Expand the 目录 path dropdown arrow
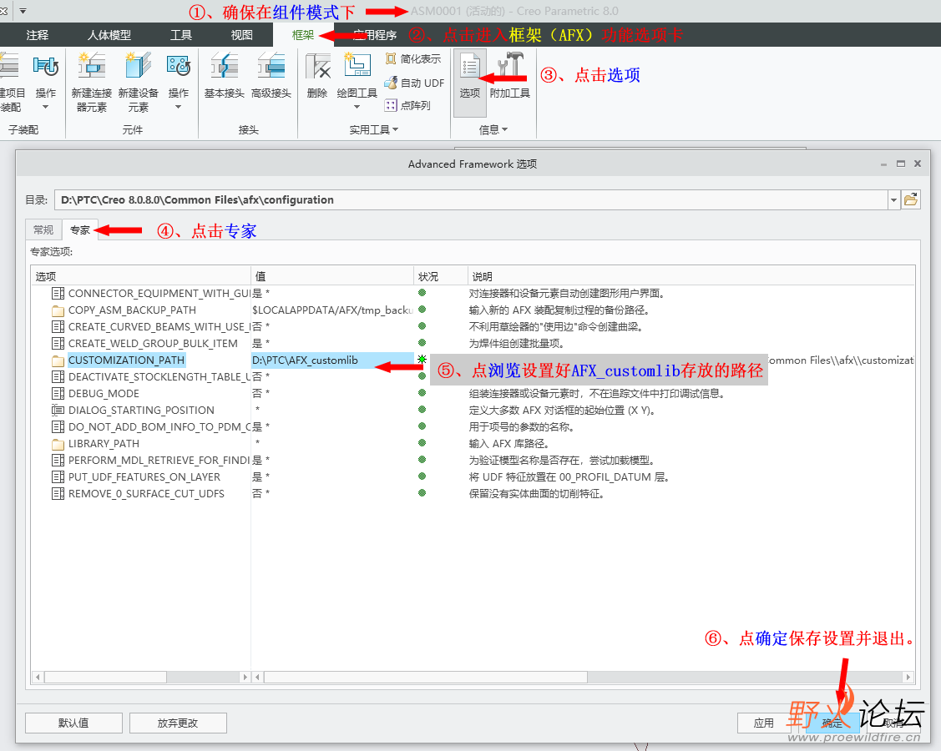The image size is (941, 751). (893, 199)
